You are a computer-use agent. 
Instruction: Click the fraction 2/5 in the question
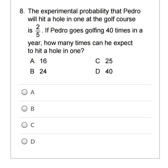click(38, 31)
